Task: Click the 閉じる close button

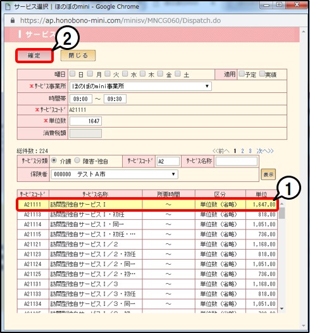Action: [x=78, y=56]
